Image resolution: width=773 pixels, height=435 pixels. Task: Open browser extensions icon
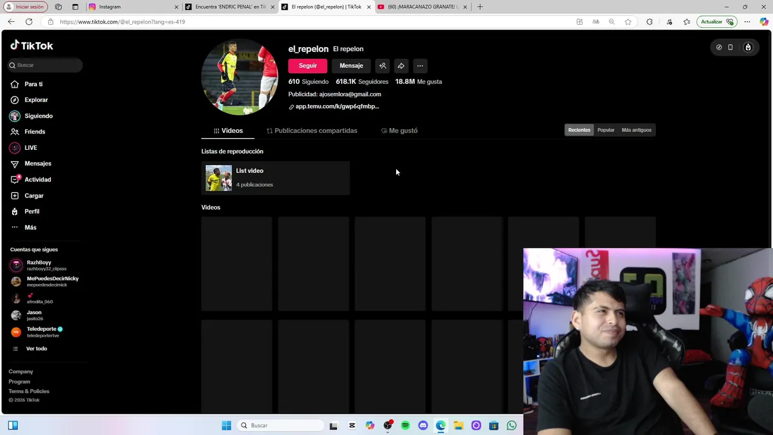tap(649, 22)
